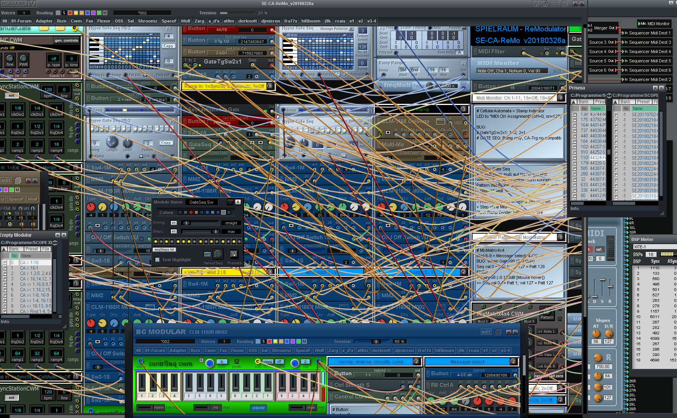The height and width of the screenshot is (418, 677).
Task: Toggle the P box for CA > 1-16
Action: point(5,263)
